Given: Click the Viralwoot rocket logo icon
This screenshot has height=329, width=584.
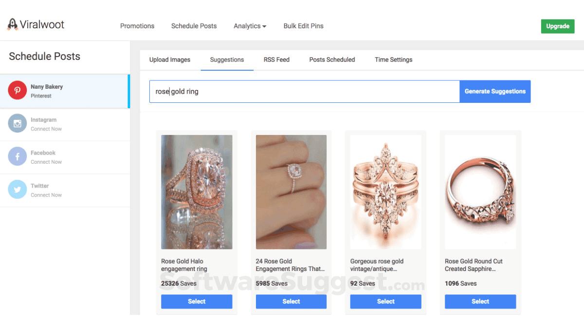Looking at the screenshot, I should [x=12, y=24].
